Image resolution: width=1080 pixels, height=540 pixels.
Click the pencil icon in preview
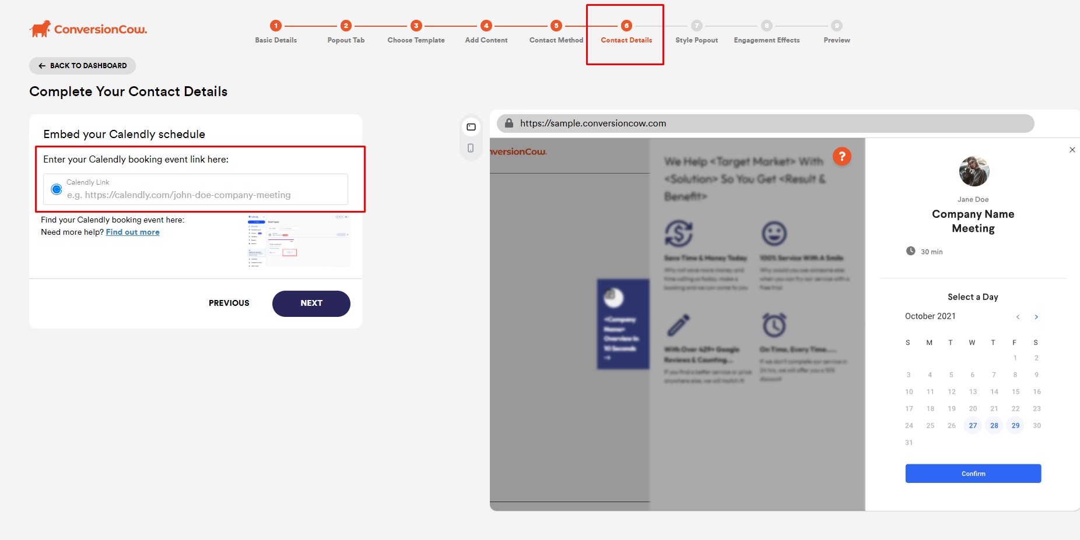point(679,325)
